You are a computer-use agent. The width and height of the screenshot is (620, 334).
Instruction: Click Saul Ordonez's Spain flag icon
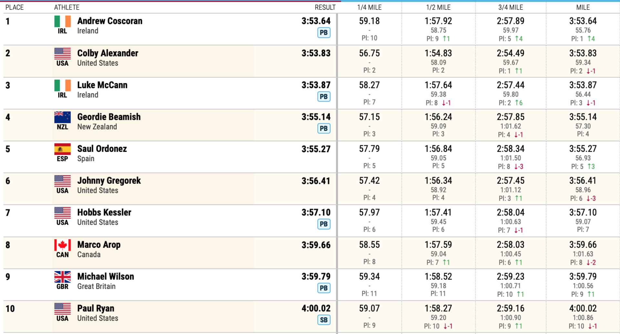click(x=62, y=149)
